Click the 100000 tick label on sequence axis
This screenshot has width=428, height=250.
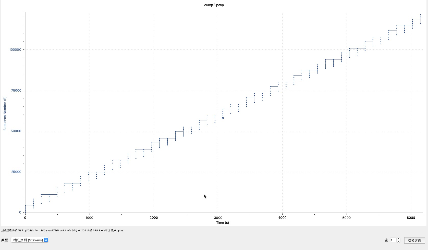click(x=15, y=49)
